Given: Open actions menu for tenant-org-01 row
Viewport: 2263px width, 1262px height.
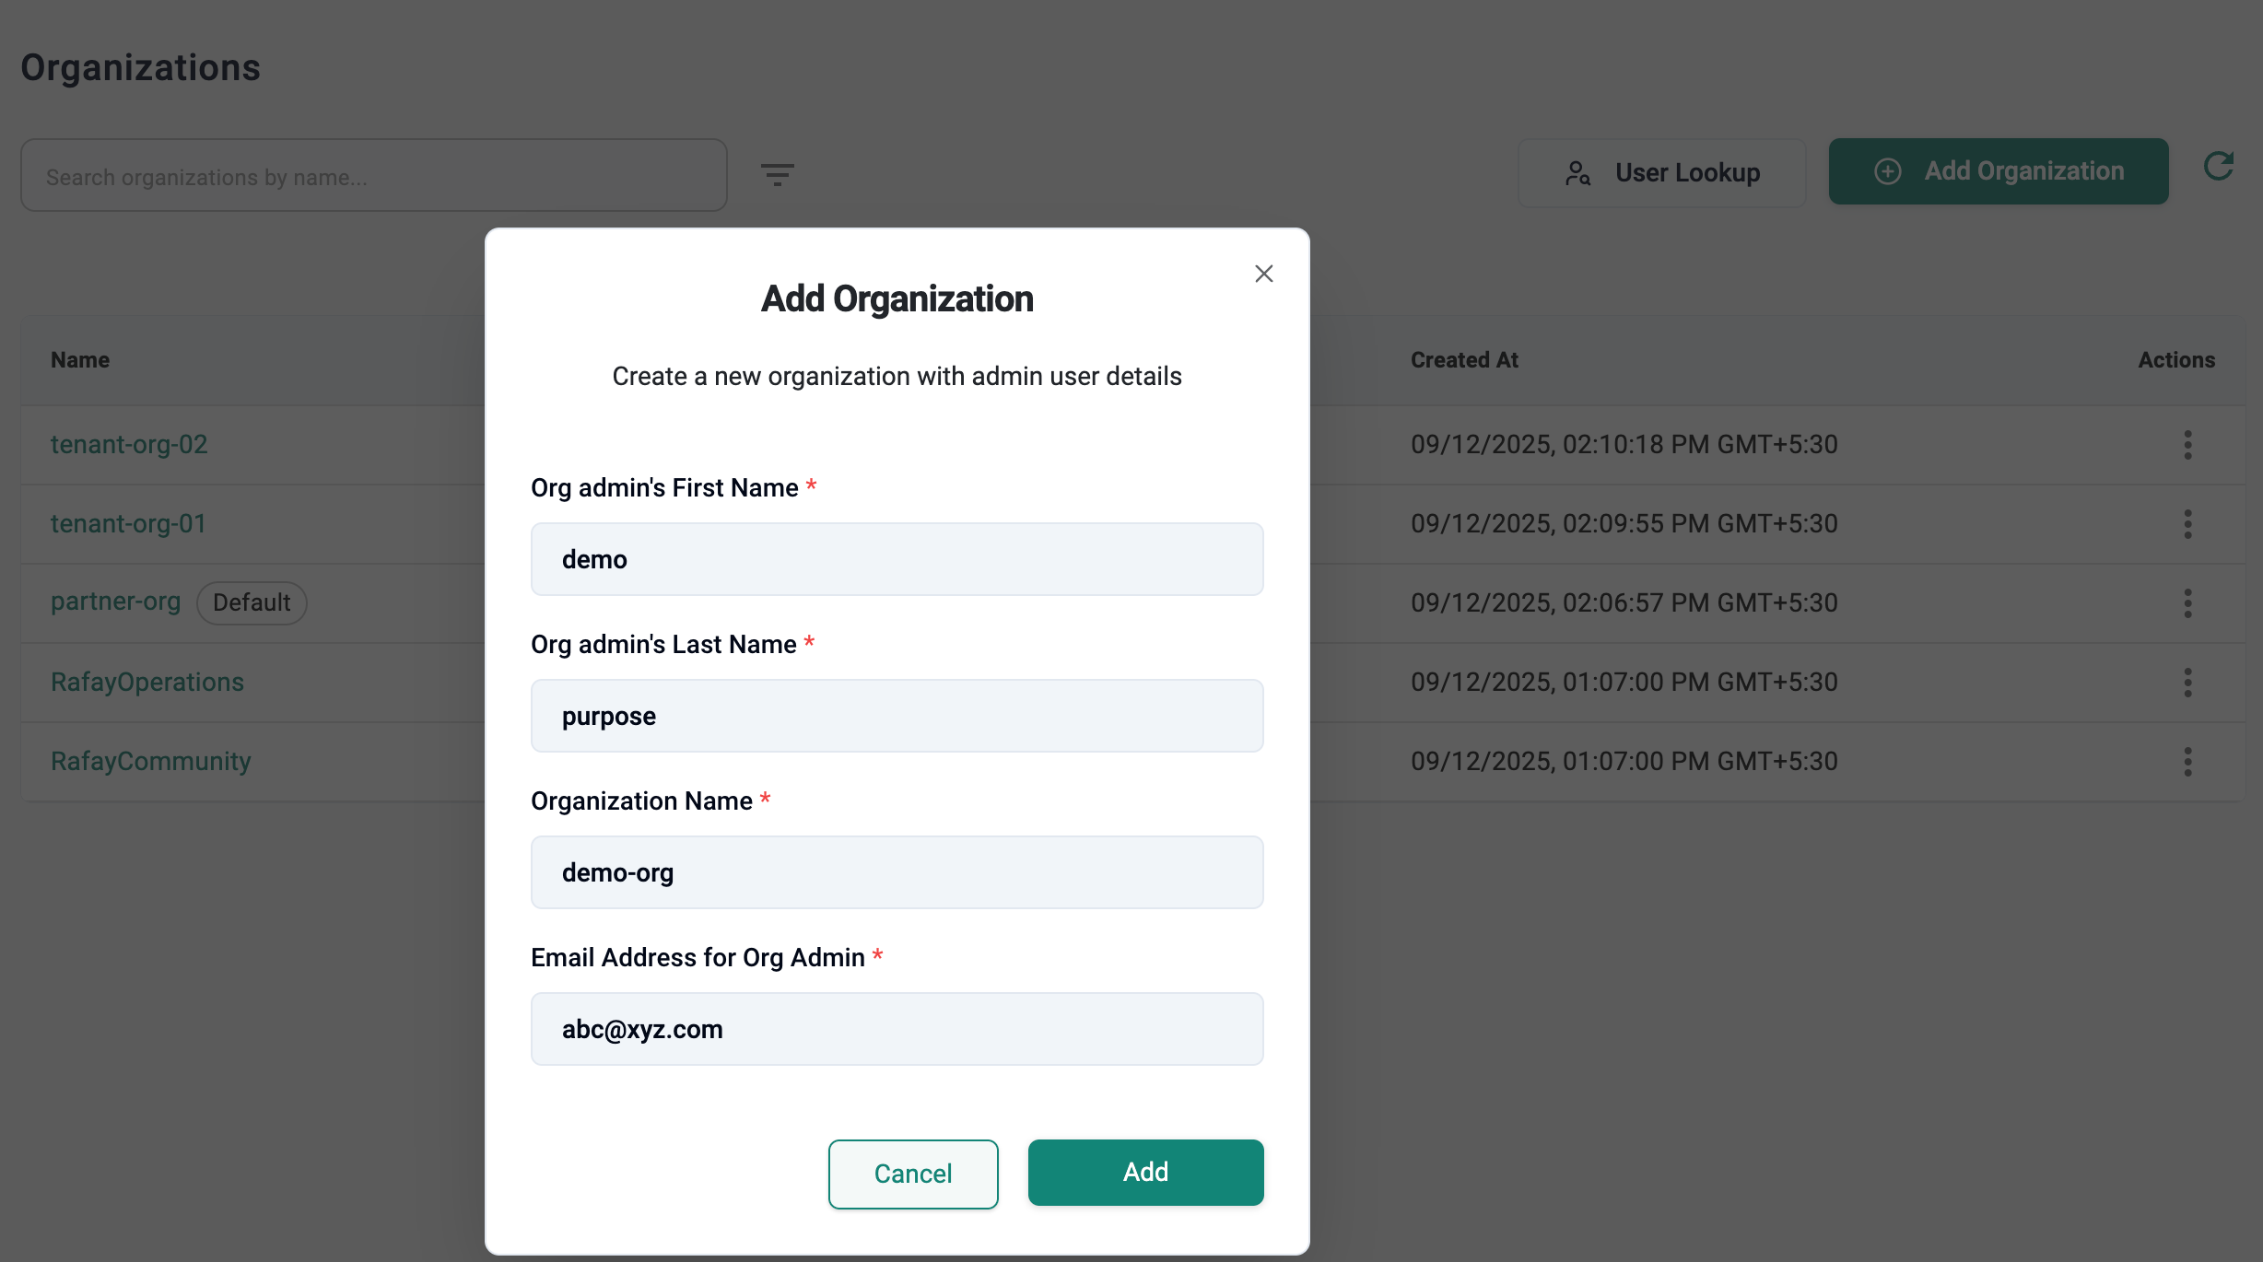Looking at the screenshot, I should [x=2187, y=524].
